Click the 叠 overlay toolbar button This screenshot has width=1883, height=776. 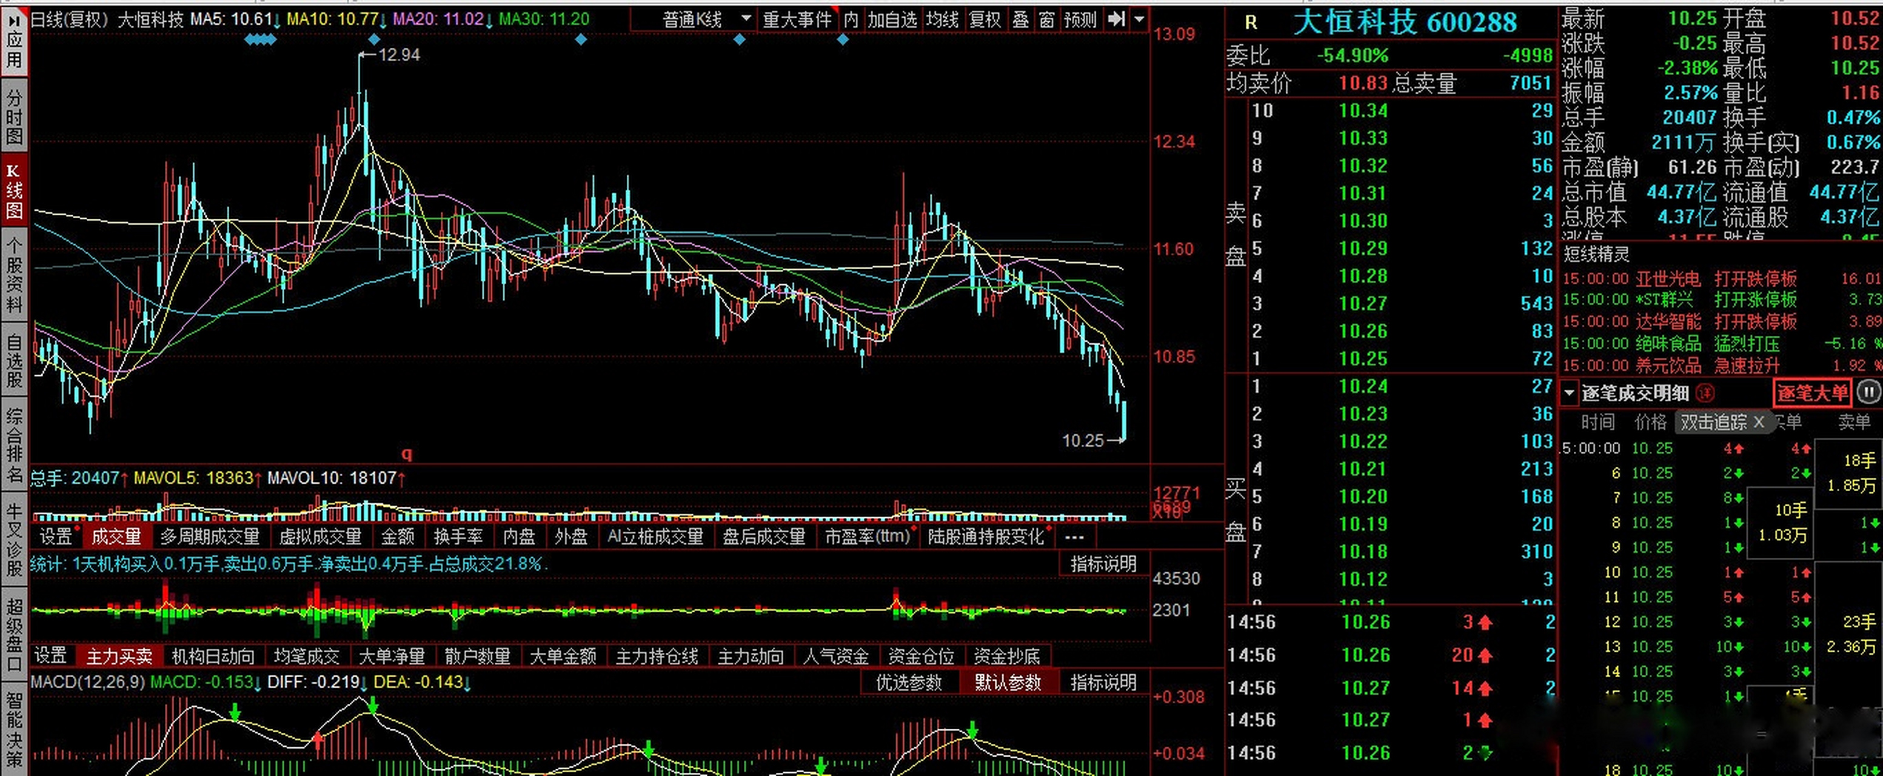[x=1020, y=20]
